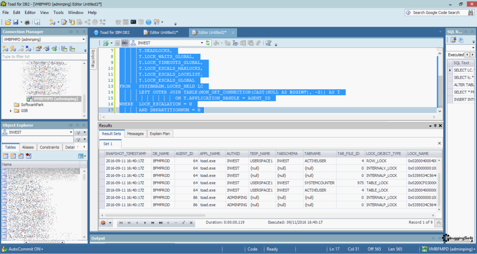The width and height of the screenshot is (477, 254).
Task: Click the SYSTEMCOUNTER cell in results grid
Action: 319,183
